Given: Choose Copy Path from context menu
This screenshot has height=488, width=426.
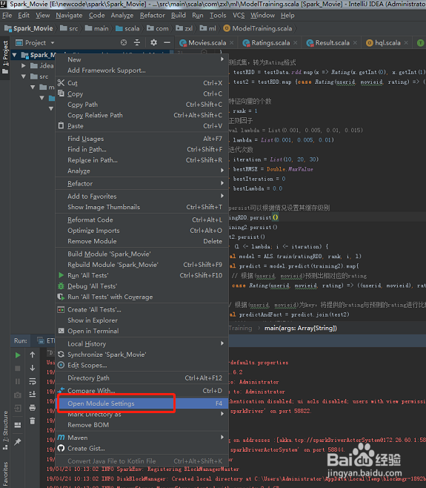Looking at the screenshot, I should coord(142,105).
